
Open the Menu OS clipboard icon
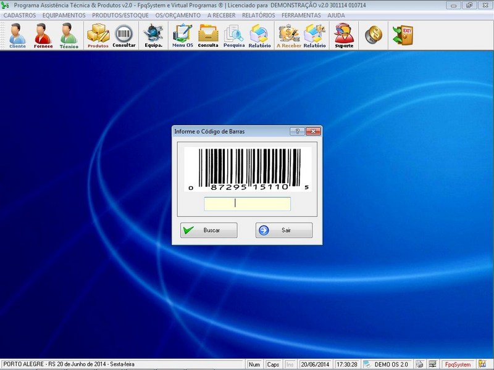182,36
